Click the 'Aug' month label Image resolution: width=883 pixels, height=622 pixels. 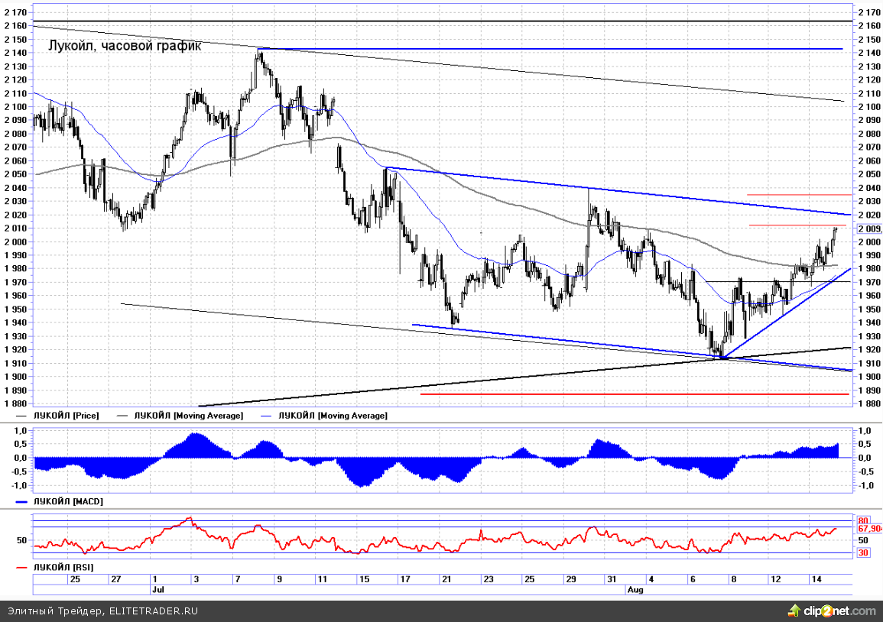click(635, 589)
